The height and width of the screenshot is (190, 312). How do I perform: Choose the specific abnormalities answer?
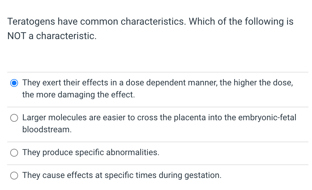(x=14, y=152)
